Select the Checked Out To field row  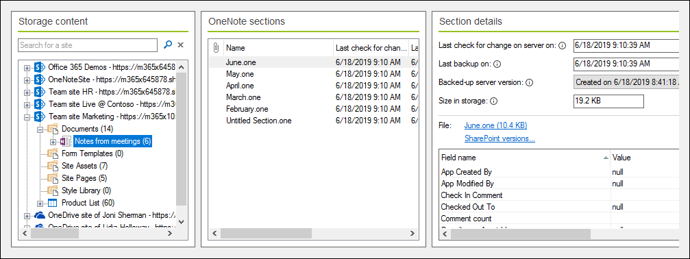(559, 207)
